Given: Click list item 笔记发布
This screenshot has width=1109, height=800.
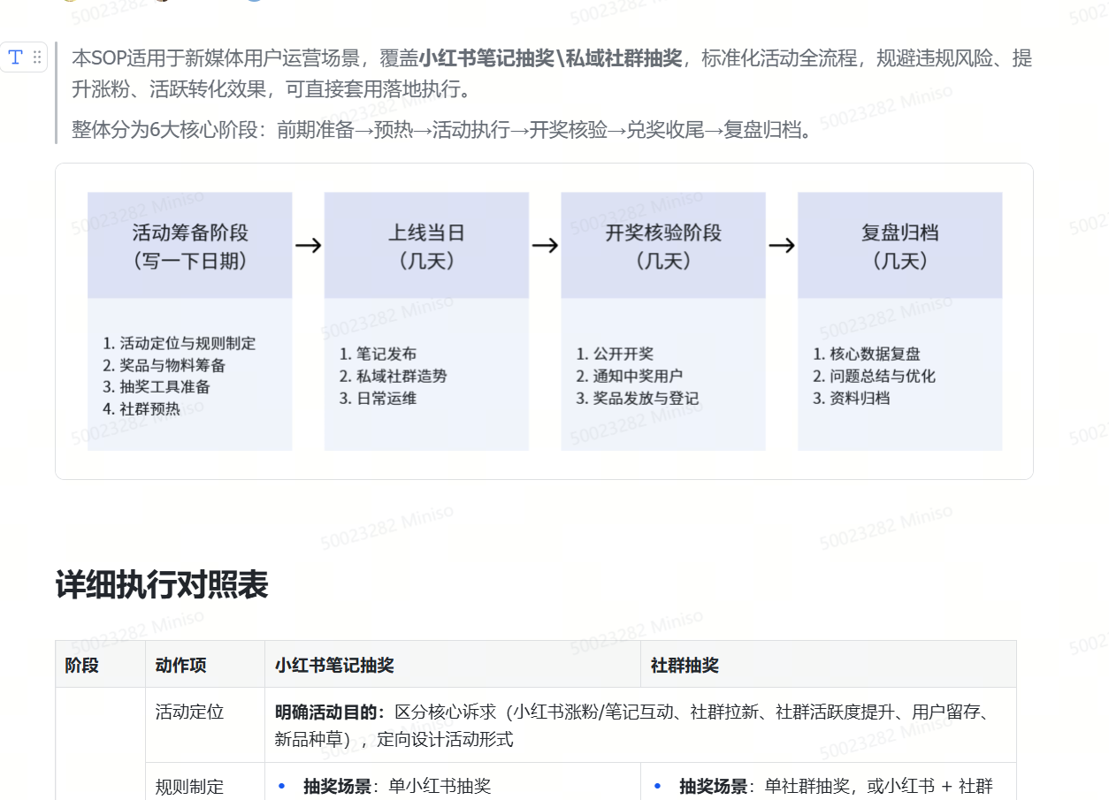Looking at the screenshot, I should [379, 354].
